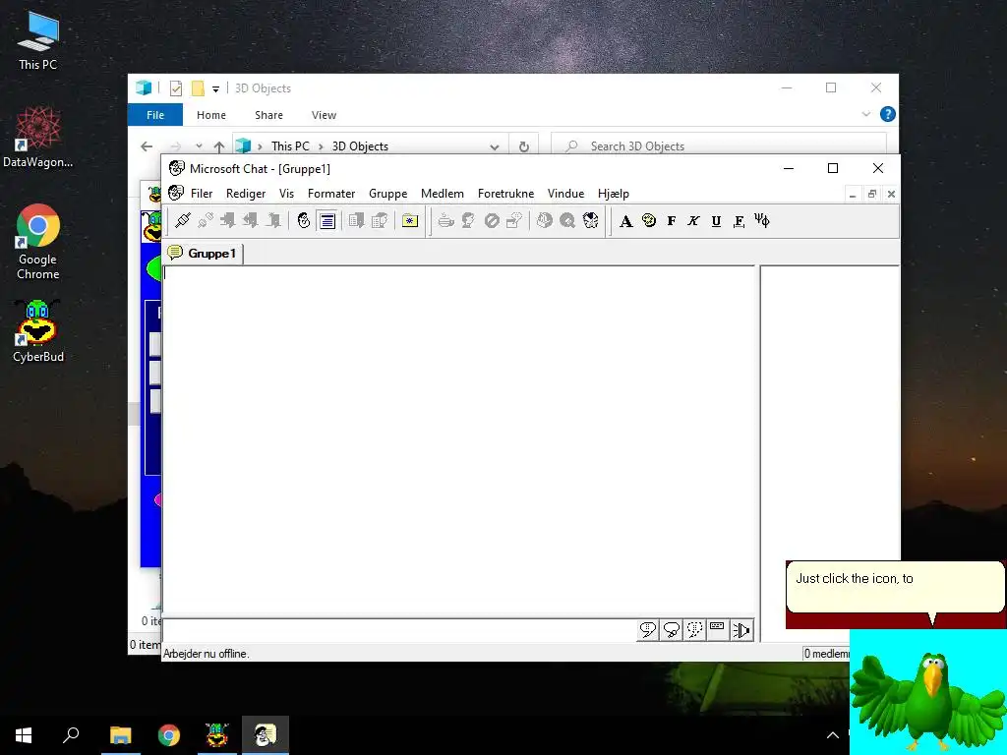Expand the Explorer ribbon chevron

(865, 114)
